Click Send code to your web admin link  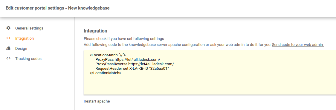[298, 45]
